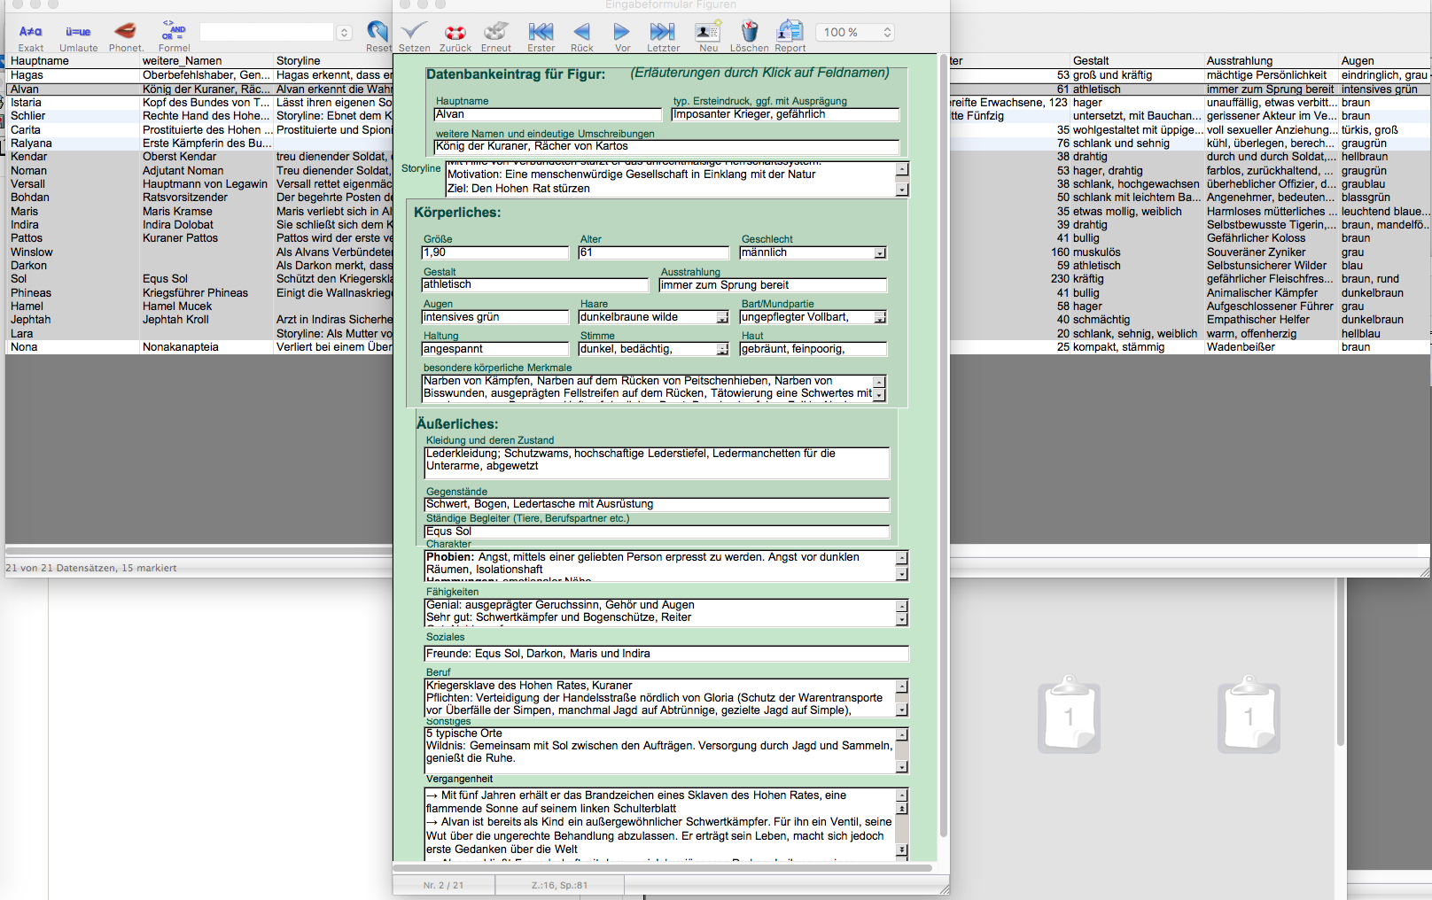Open the Geschlecht dropdown showing männlich
The image size is (1432, 900).
click(x=879, y=253)
